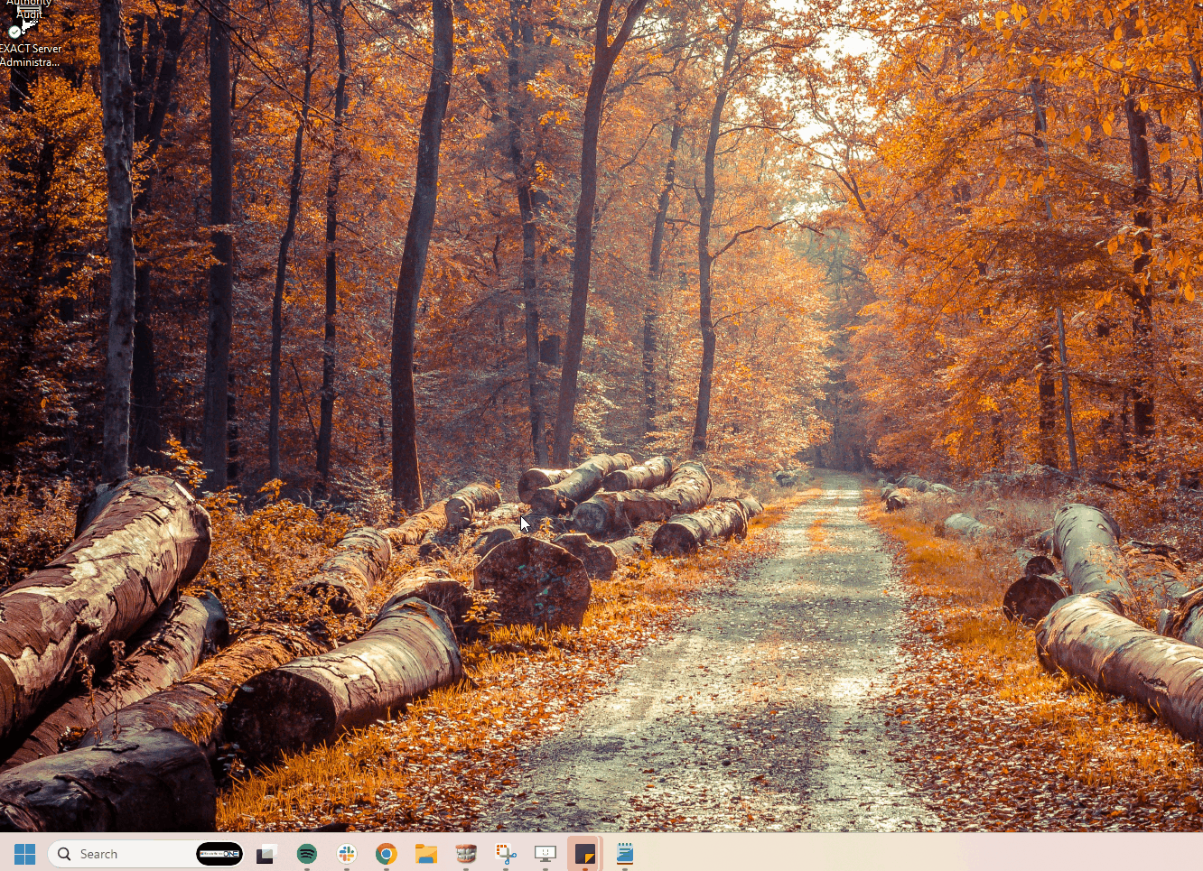Launch Spotify from the taskbar

307,854
